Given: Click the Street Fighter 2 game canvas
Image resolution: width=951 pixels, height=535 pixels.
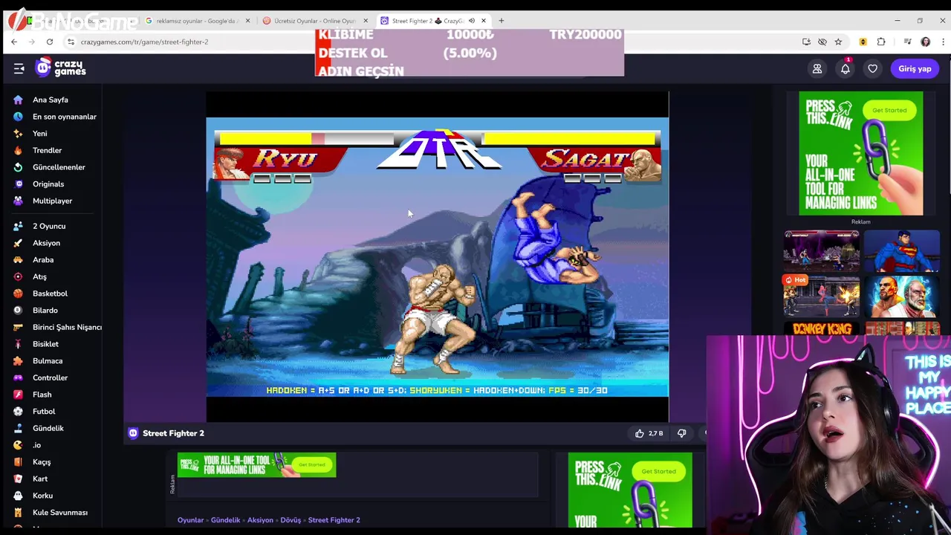Looking at the screenshot, I should (x=438, y=257).
